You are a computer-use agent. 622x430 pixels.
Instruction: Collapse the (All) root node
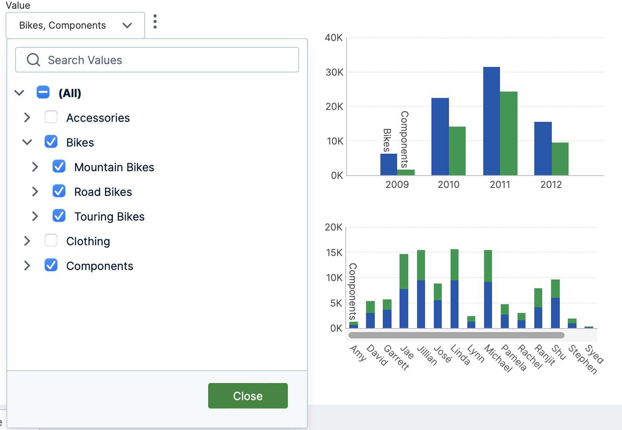click(19, 93)
